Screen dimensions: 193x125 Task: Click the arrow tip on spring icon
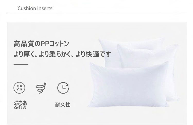click(45, 84)
